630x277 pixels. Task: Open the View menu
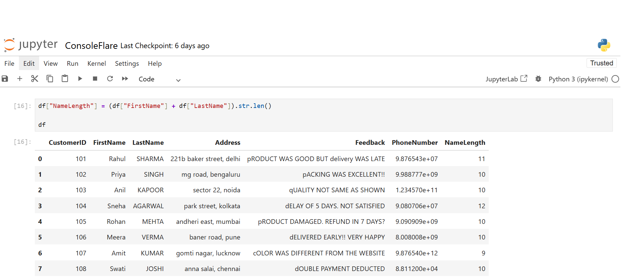pos(50,63)
